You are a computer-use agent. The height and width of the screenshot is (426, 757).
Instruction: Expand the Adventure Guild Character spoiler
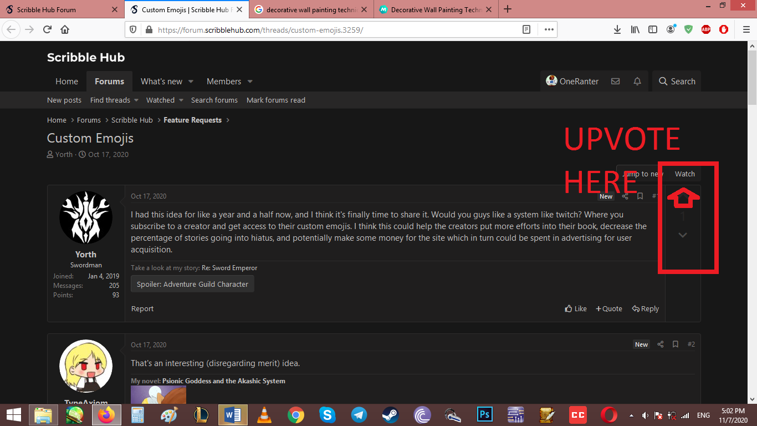(x=192, y=284)
